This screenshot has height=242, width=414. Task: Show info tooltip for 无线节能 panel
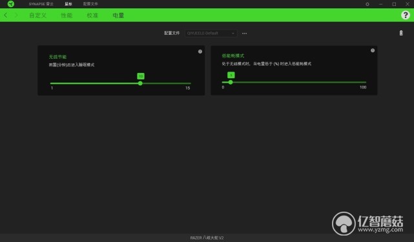pyautogui.click(x=200, y=52)
